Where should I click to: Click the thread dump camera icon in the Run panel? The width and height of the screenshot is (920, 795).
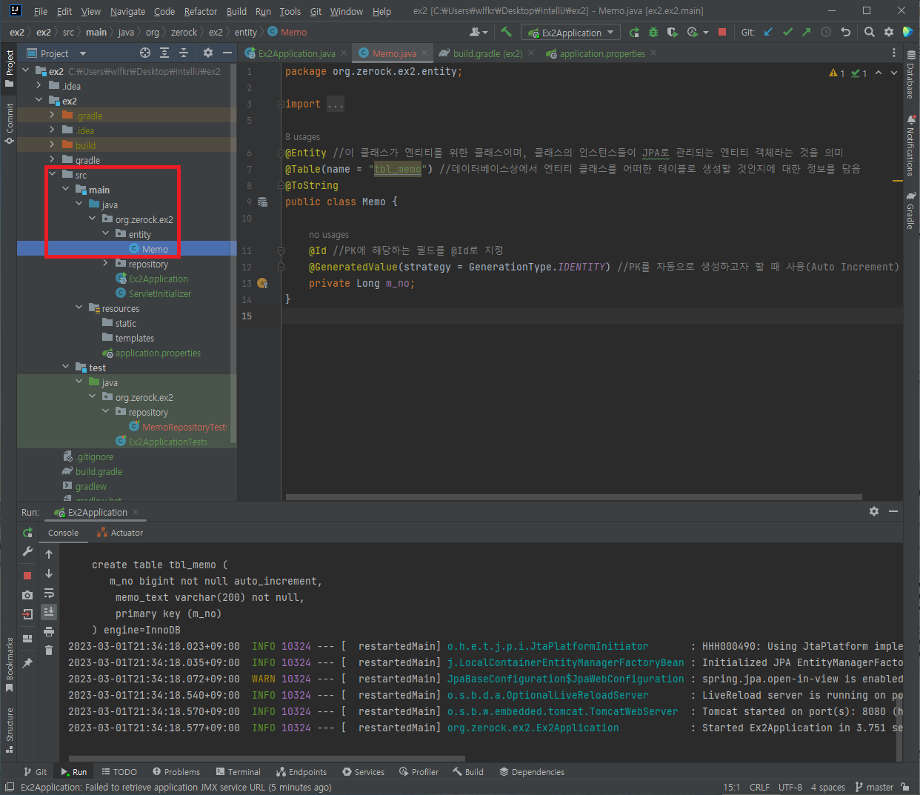27,594
